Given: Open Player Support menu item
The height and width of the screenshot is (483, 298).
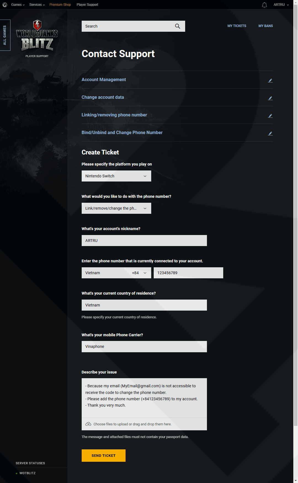Looking at the screenshot, I should click(87, 5).
